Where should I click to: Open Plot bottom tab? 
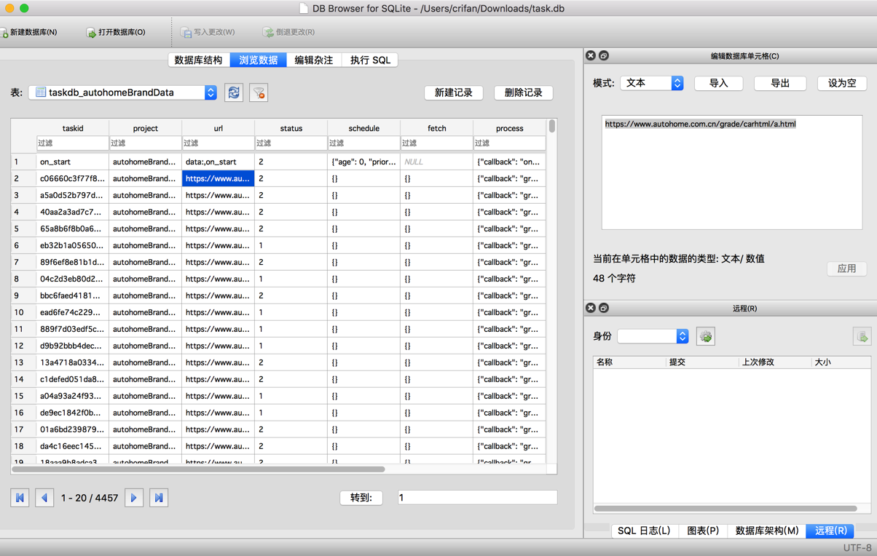703,531
